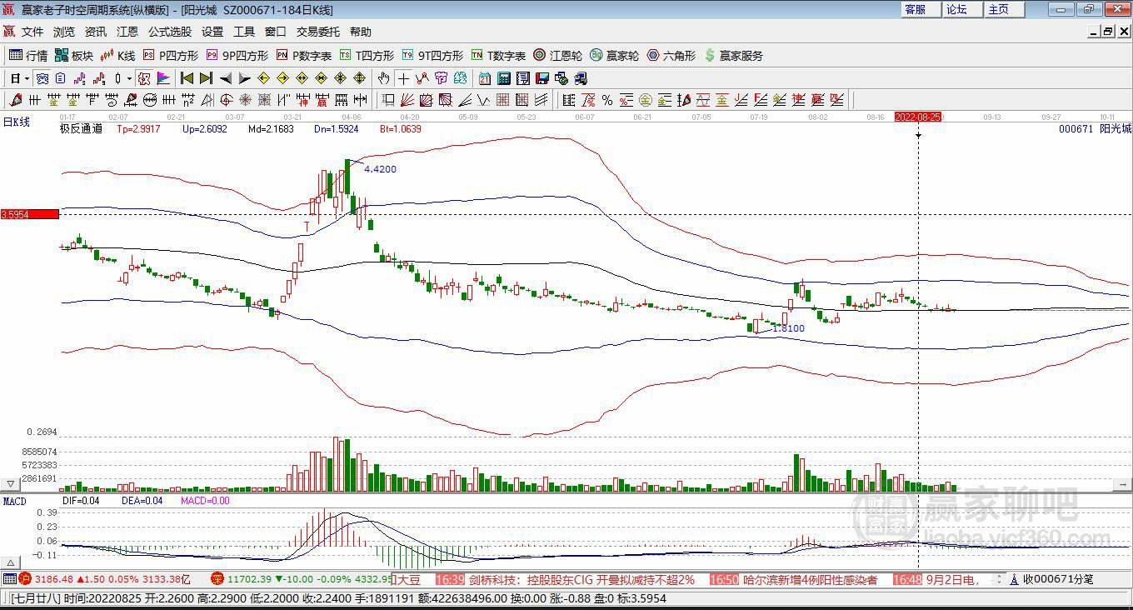
Task: Select the hand pan tool
Action: 383,78
